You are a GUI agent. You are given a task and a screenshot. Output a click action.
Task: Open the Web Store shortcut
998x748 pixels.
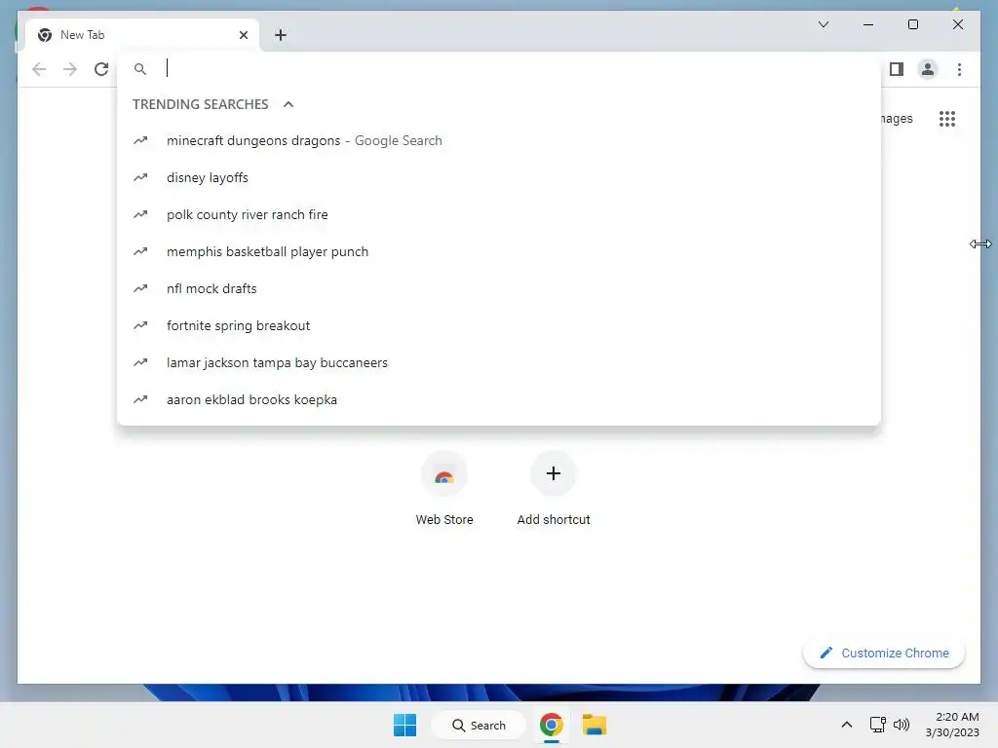(x=444, y=489)
